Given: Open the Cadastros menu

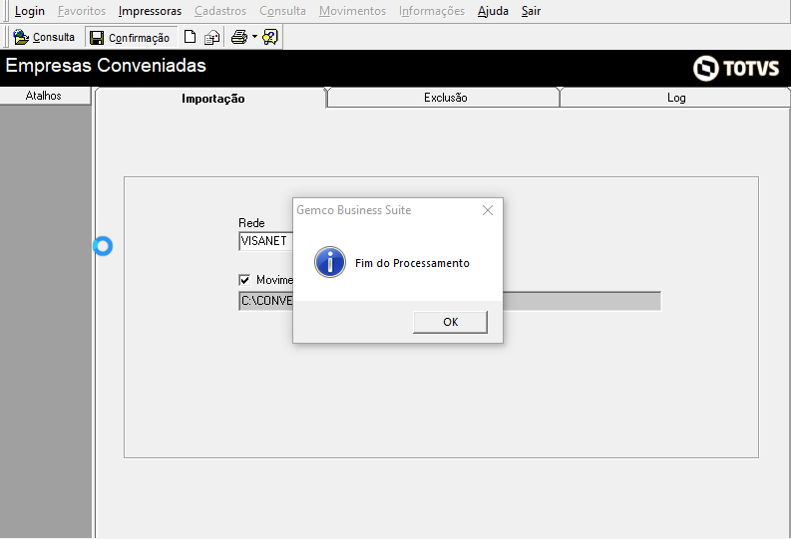Looking at the screenshot, I should 220,11.
